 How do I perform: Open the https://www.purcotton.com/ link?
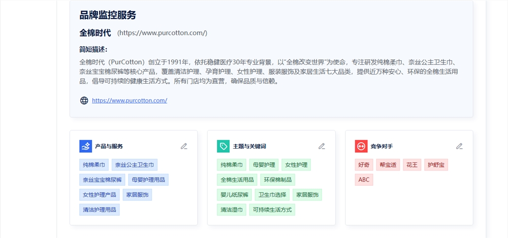click(x=130, y=100)
